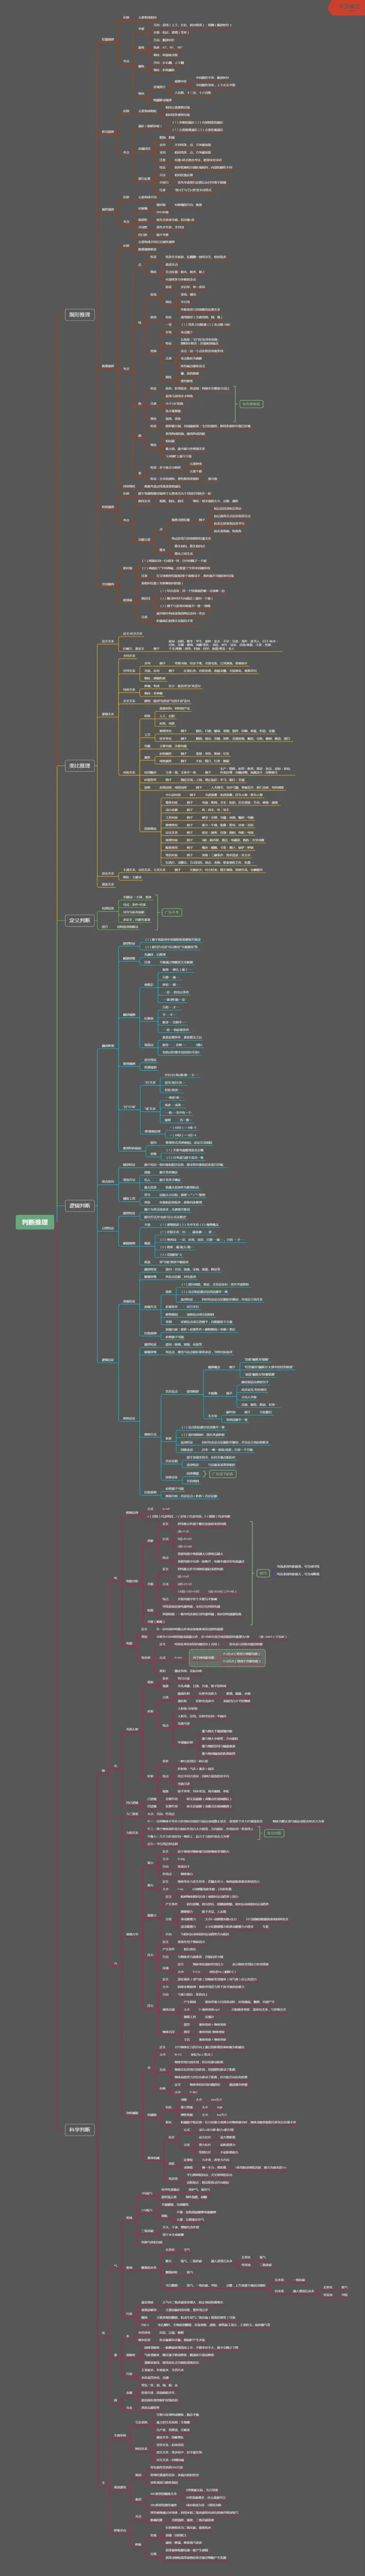Collapse the 位置规律 subtopic under 图形推理
This screenshot has width=365, height=2576.
coord(107,39)
